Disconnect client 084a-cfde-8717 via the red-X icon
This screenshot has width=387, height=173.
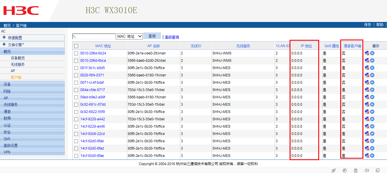tap(367, 90)
